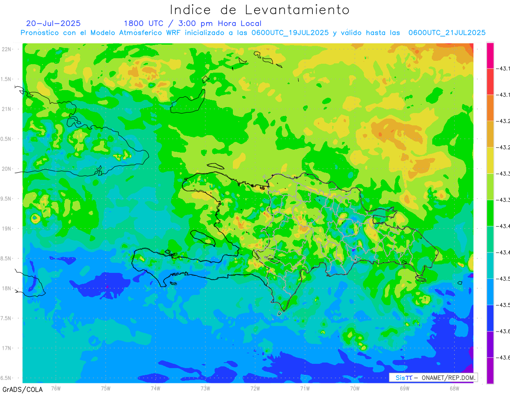Click the dark blue color scale segment
This screenshot has width=510, height=394.
point(490,318)
